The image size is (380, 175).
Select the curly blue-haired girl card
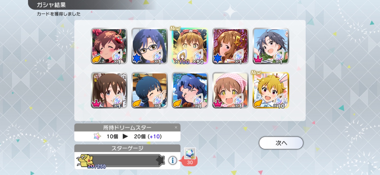point(190,90)
